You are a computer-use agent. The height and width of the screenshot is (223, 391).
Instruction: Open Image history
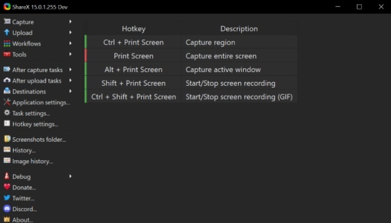click(32, 161)
